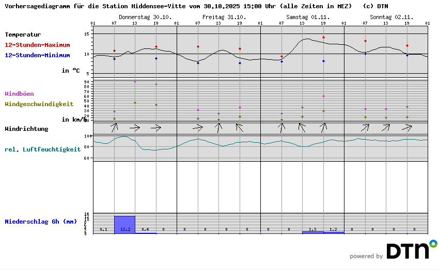Click the "Temperatur" legend label
This screenshot has height=270, width=439.
[23, 35]
